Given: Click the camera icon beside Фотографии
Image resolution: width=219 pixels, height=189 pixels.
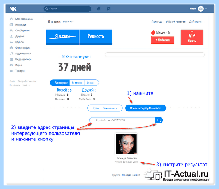Looking at the screenshot, I should [x=11, y=48].
